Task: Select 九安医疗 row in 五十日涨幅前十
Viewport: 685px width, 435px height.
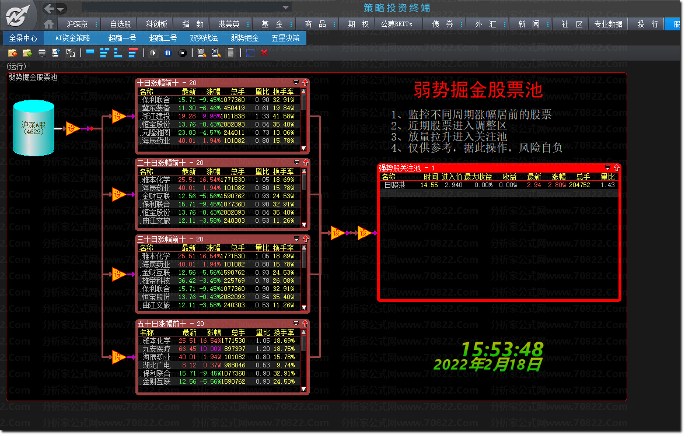Action: point(219,349)
